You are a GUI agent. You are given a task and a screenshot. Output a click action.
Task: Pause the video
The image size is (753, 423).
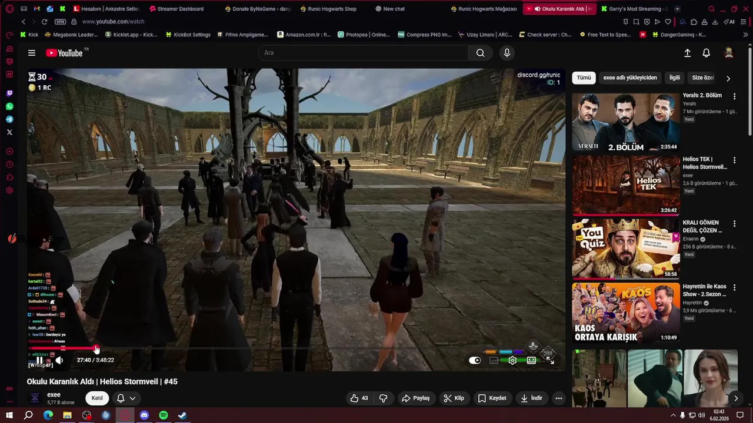click(39, 360)
